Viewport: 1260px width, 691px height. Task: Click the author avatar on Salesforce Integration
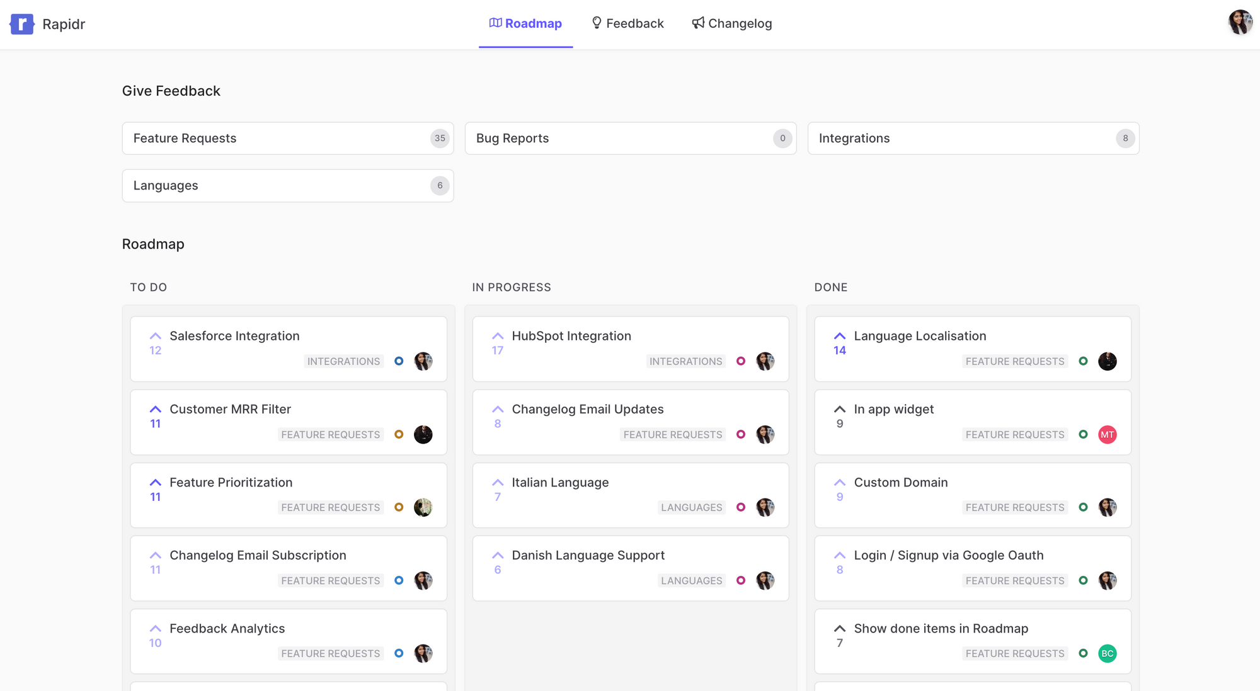click(423, 361)
